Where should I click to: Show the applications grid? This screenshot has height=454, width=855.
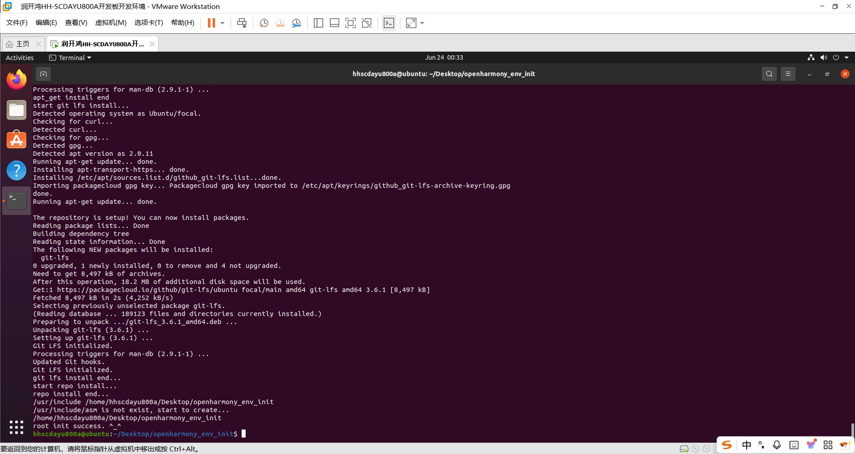16,427
